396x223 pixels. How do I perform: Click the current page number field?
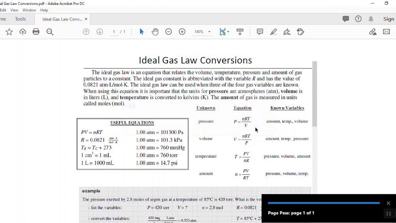click(114, 32)
